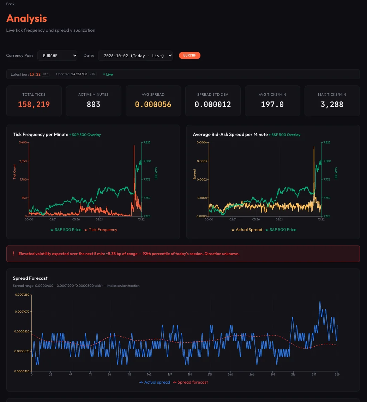The height and width of the screenshot is (402, 367).
Task: Click the 0.0001280 y-axis label in Forecast chart
Action: pyautogui.click(x=22, y=295)
